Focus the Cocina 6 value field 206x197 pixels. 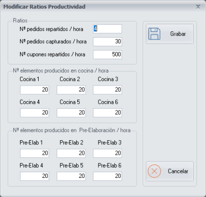click(108, 113)
